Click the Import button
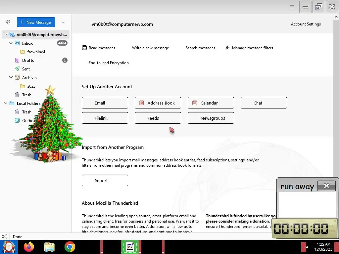Screen dimensions: 339x254 coord(105,180)
